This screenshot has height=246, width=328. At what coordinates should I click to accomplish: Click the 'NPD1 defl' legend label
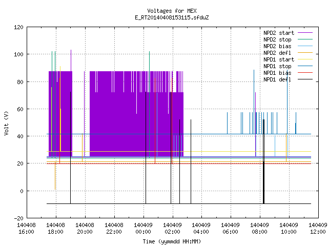pyautogui.click(x=277, y=80)
